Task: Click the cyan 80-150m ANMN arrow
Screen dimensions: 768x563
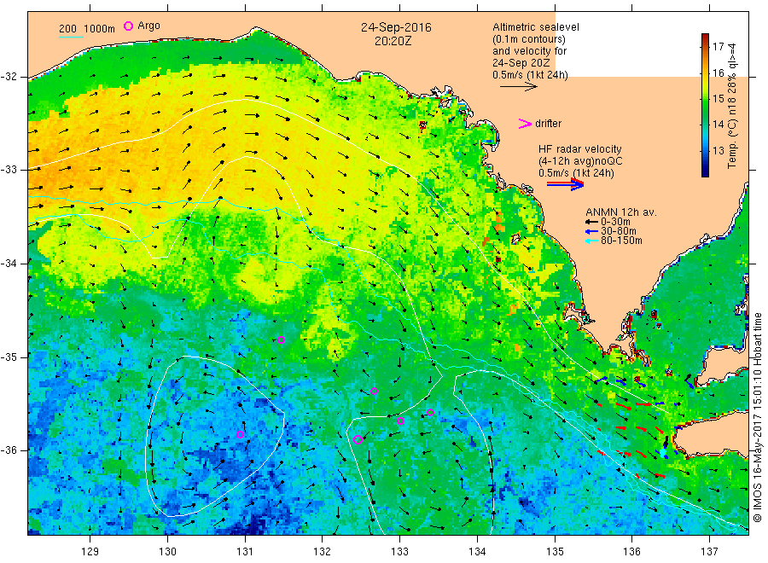Action: point(591,241)
